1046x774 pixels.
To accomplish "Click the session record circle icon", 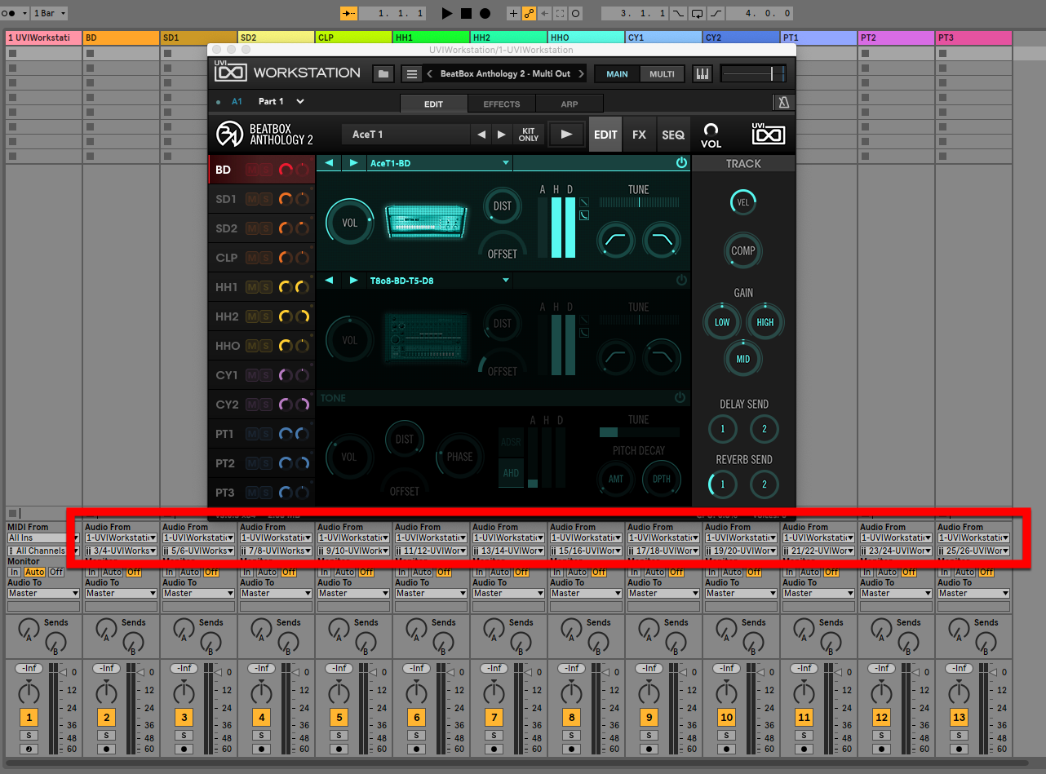I will [x=575, y=13].
